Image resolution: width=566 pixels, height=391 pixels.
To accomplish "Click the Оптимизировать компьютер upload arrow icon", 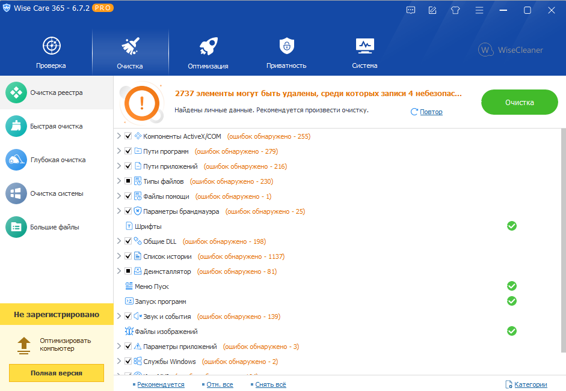I will pyautogui.click(x=24, y=345).
